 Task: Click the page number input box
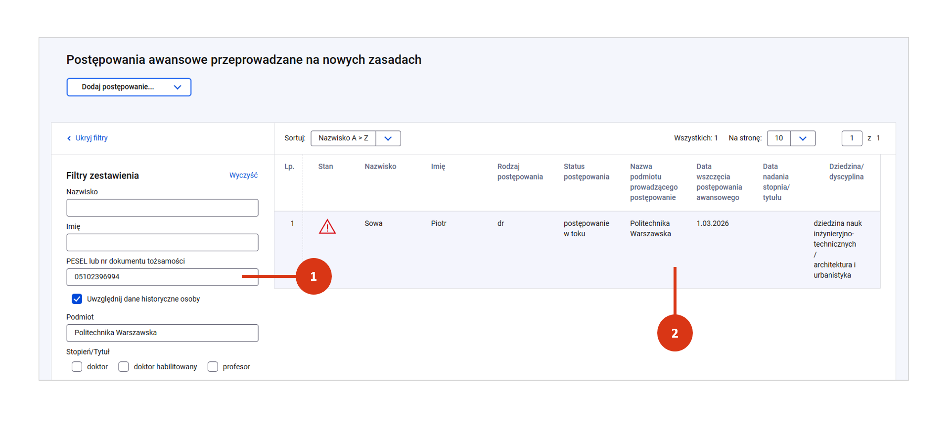tap(851, 138)
